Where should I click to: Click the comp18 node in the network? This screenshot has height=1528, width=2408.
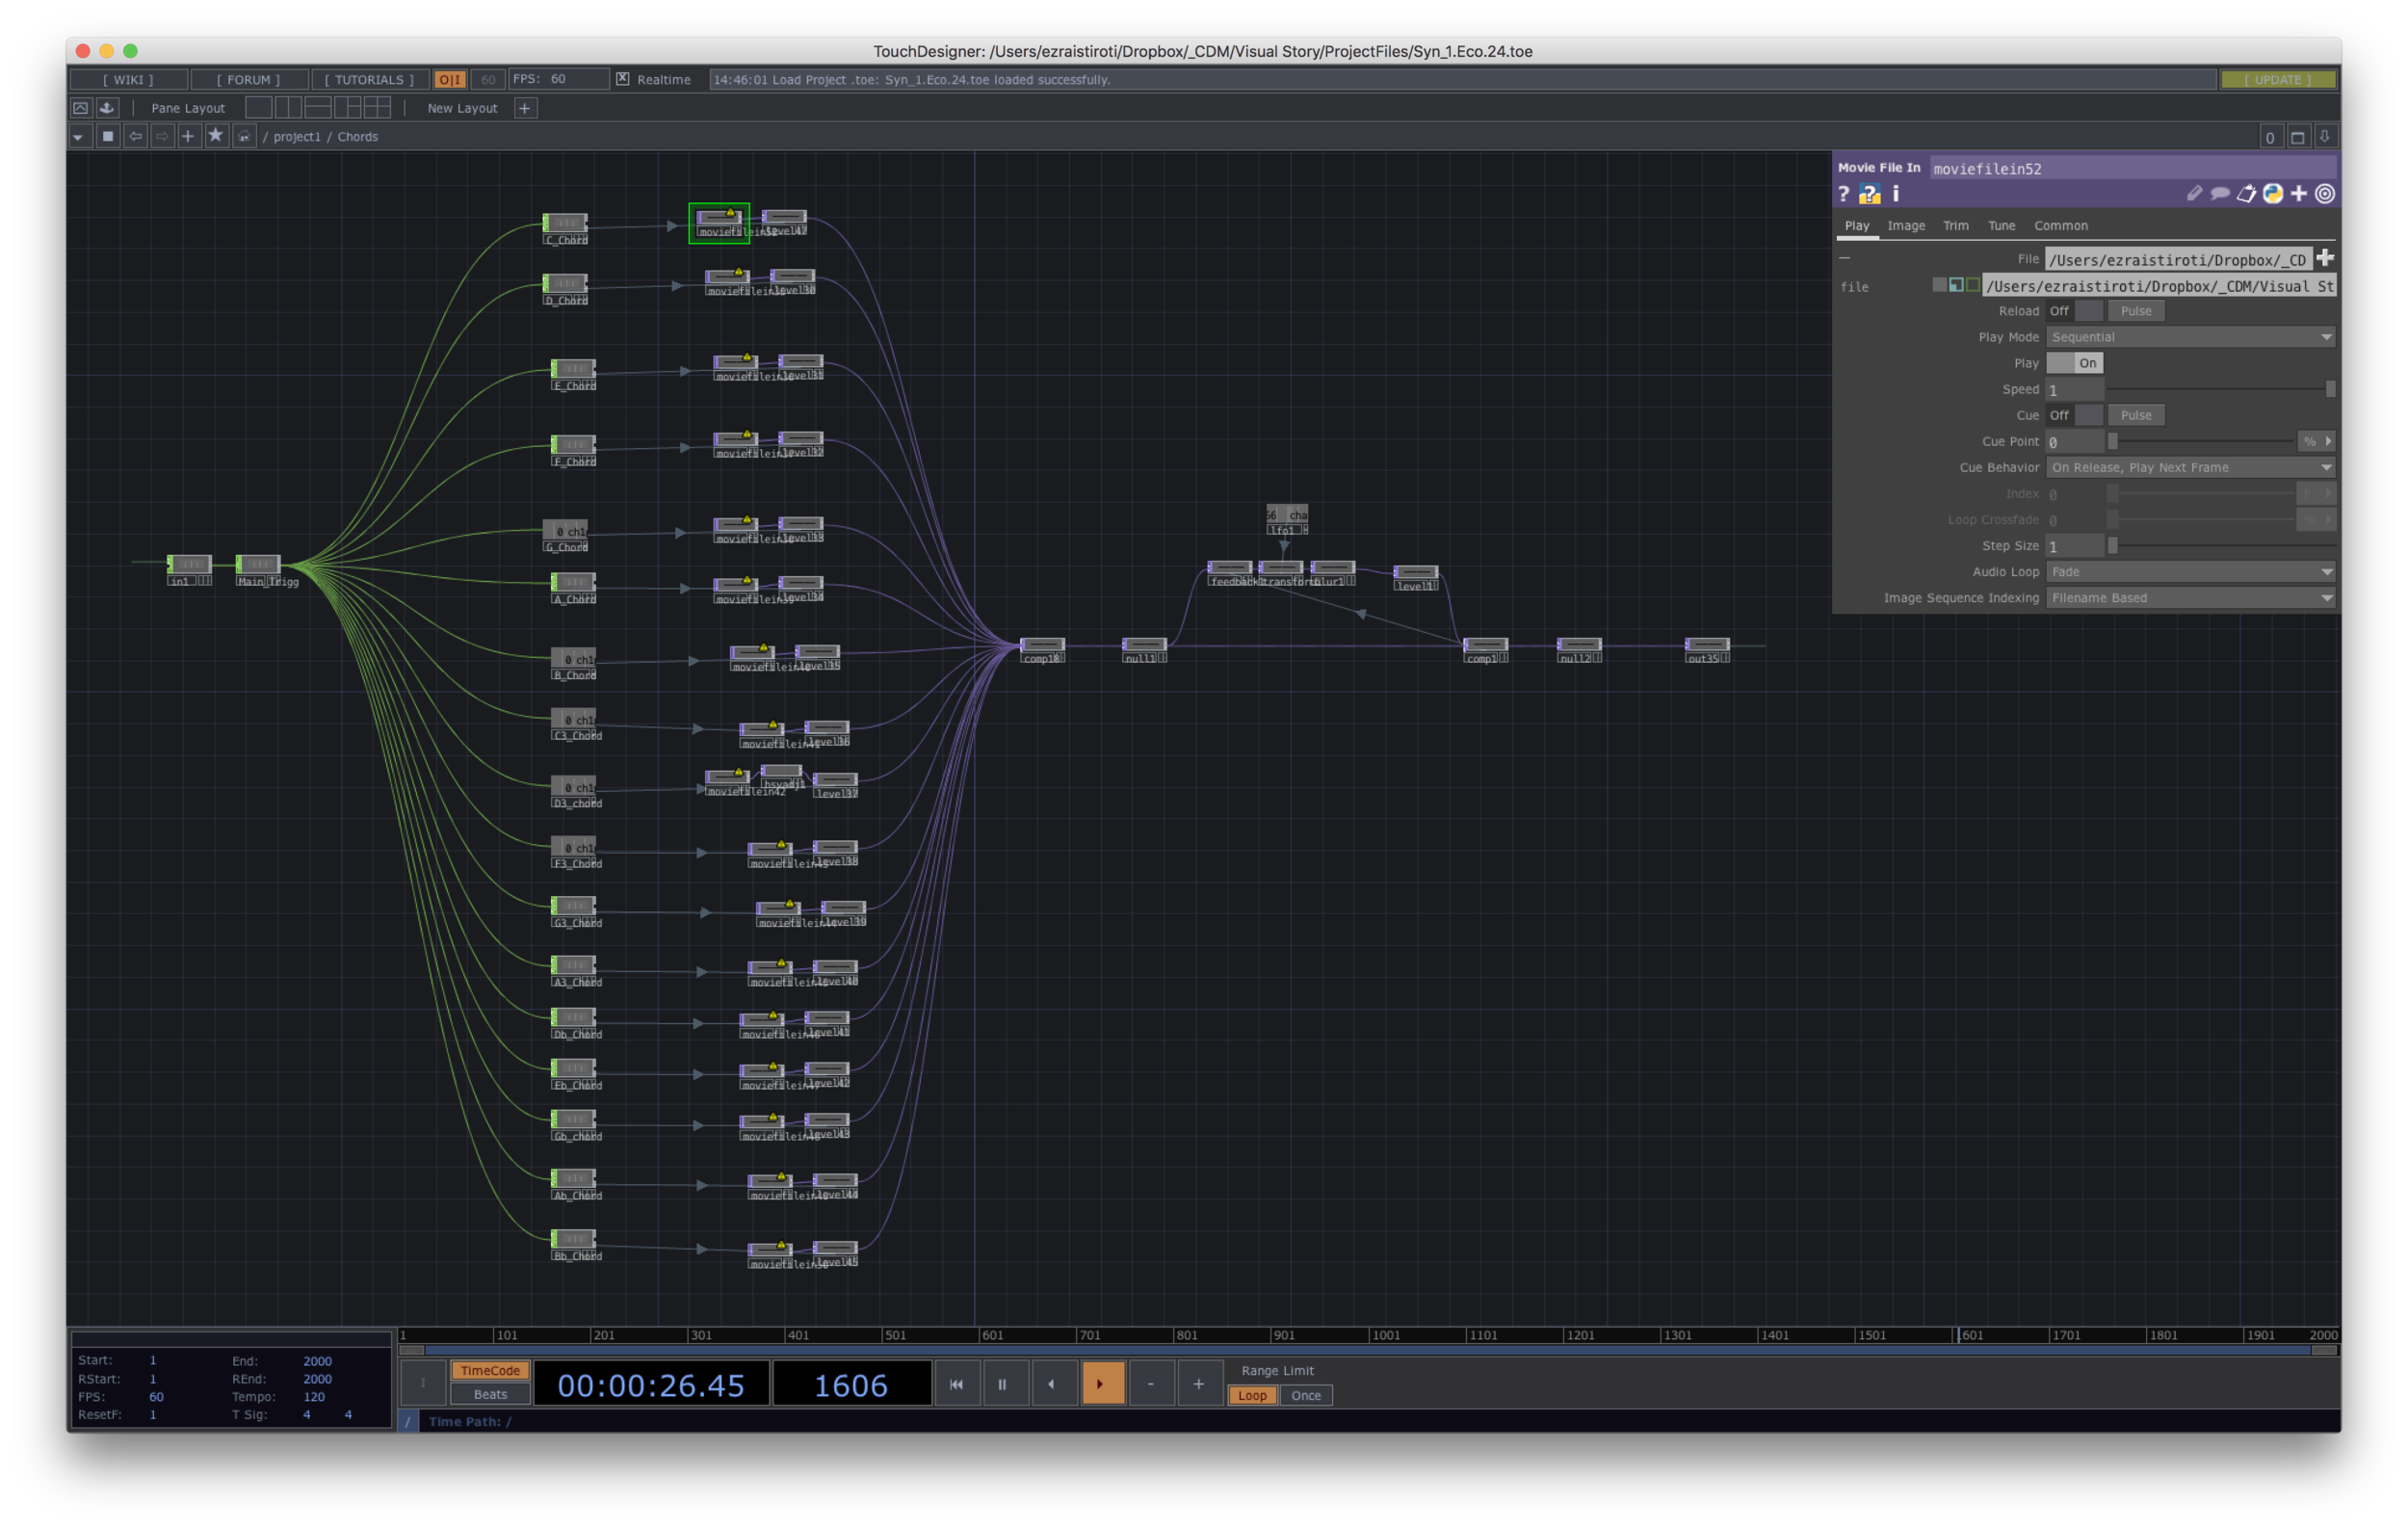pyautogui.click(x=1042, y=649)
